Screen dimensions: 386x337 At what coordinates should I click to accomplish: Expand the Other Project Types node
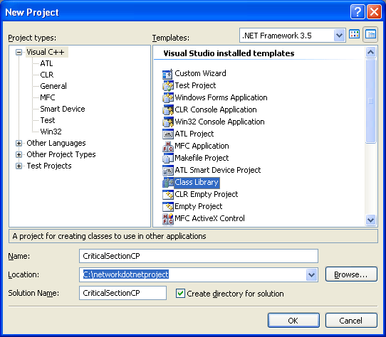(19, 154)
